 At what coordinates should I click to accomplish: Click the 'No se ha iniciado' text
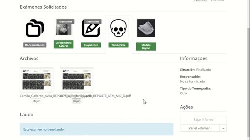193,81
